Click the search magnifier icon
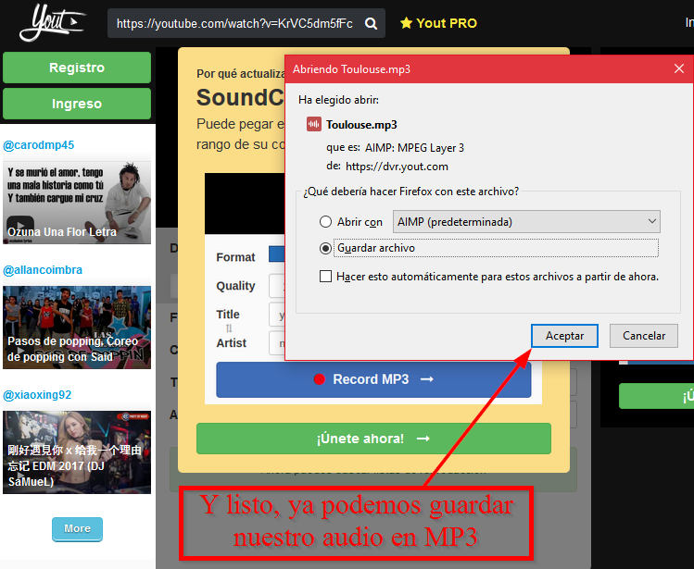Viewport: 694px width, 569px height. click(x=371, y=23)
